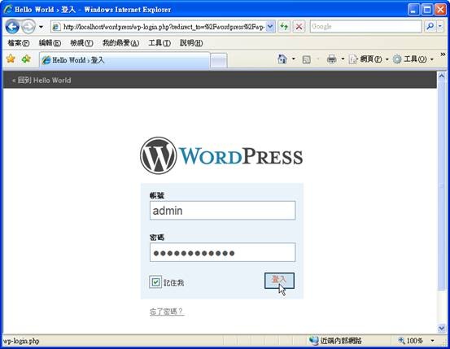Click the 帳號 username field
The width and height of the screenshot is (450, 349).
coord(222,211)
